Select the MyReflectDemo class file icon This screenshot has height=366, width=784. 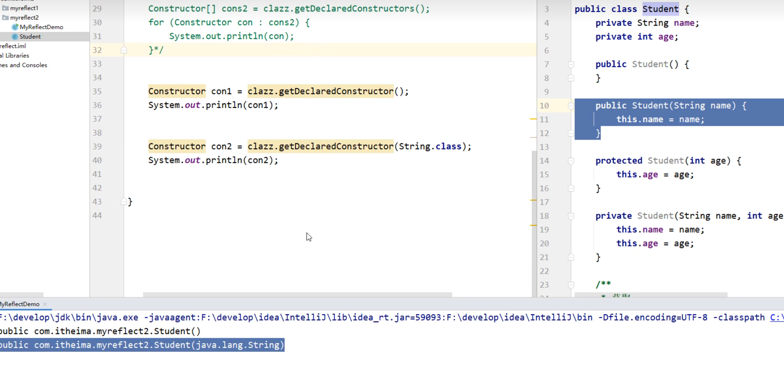(15, 27)
